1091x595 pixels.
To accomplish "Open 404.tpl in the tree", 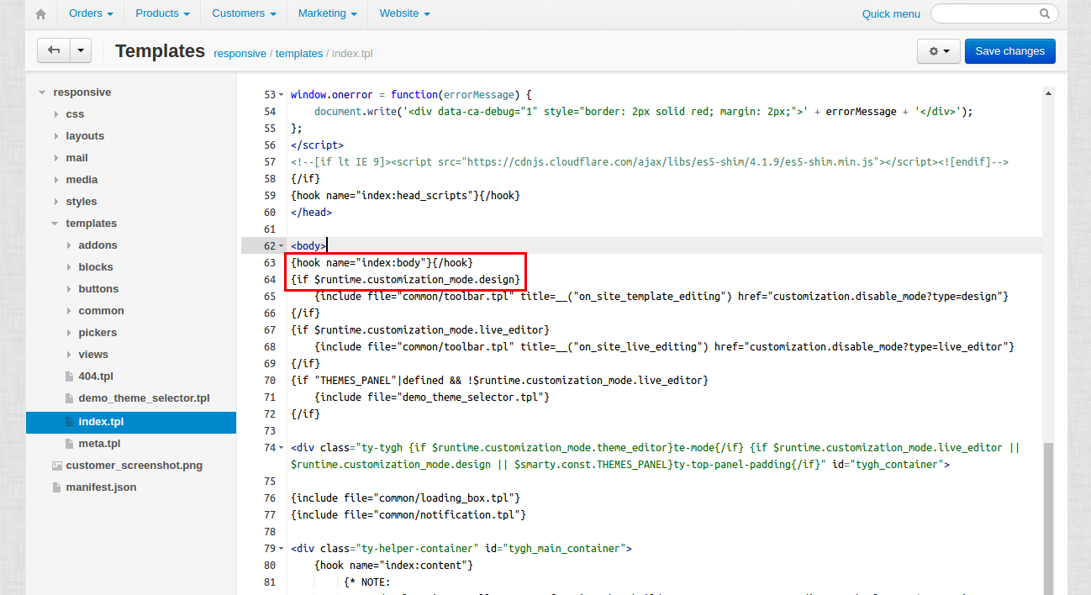I will [96, 376].
